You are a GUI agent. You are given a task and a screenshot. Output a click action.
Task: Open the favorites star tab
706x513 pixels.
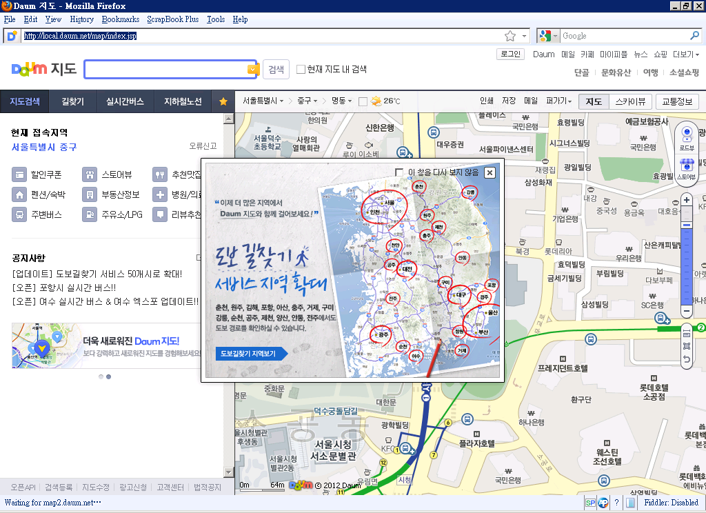point(223,101)
